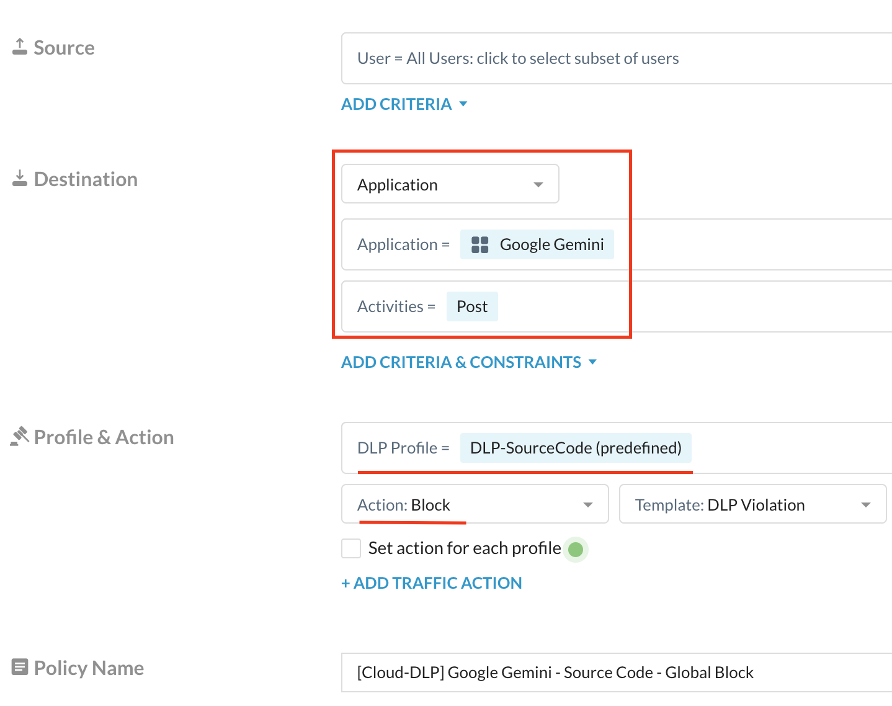Screen dimensions: 892x706
Task: Click the Set action for each profile label
Action: (x=465, y=548)
